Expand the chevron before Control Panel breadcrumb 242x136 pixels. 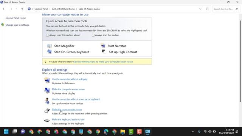click(x=33, y=9)
